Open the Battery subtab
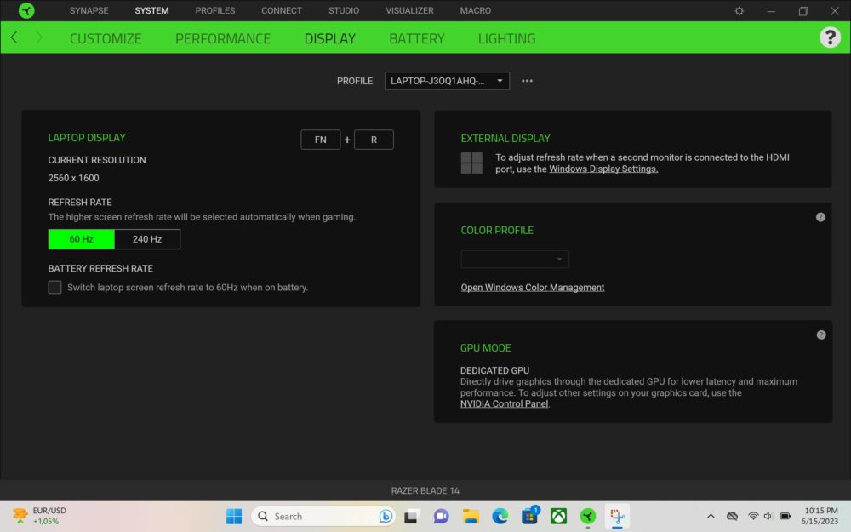 (x=417, y=38)
